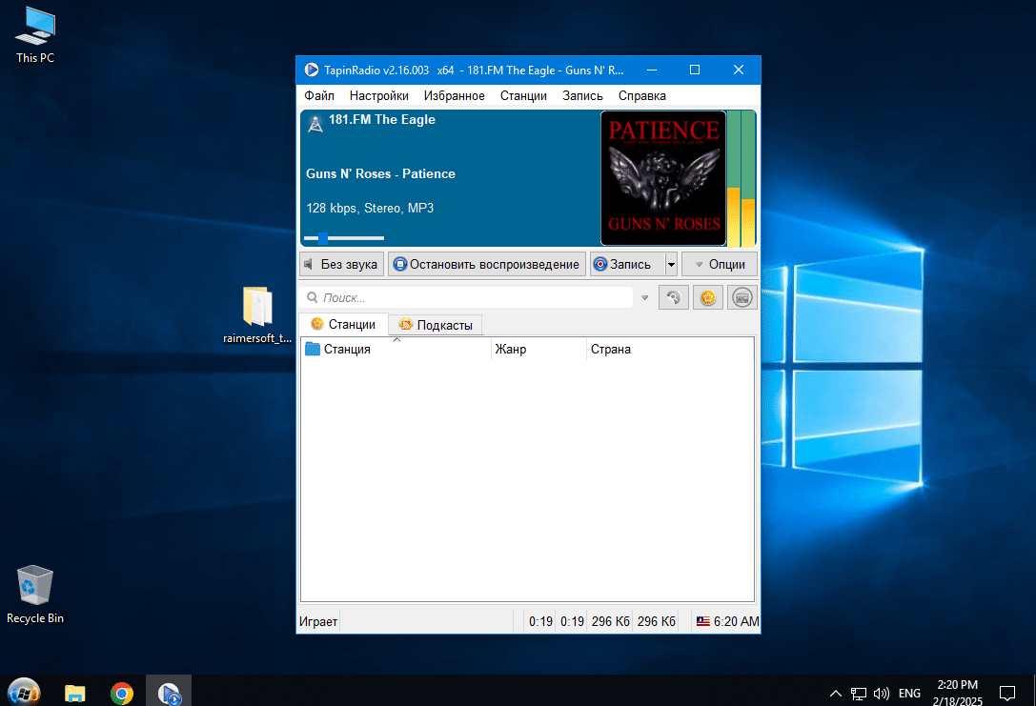This screenshot has height=706, width=1036.
Task: Open the system tray speaker volume icon
Action: pos(881,694)
